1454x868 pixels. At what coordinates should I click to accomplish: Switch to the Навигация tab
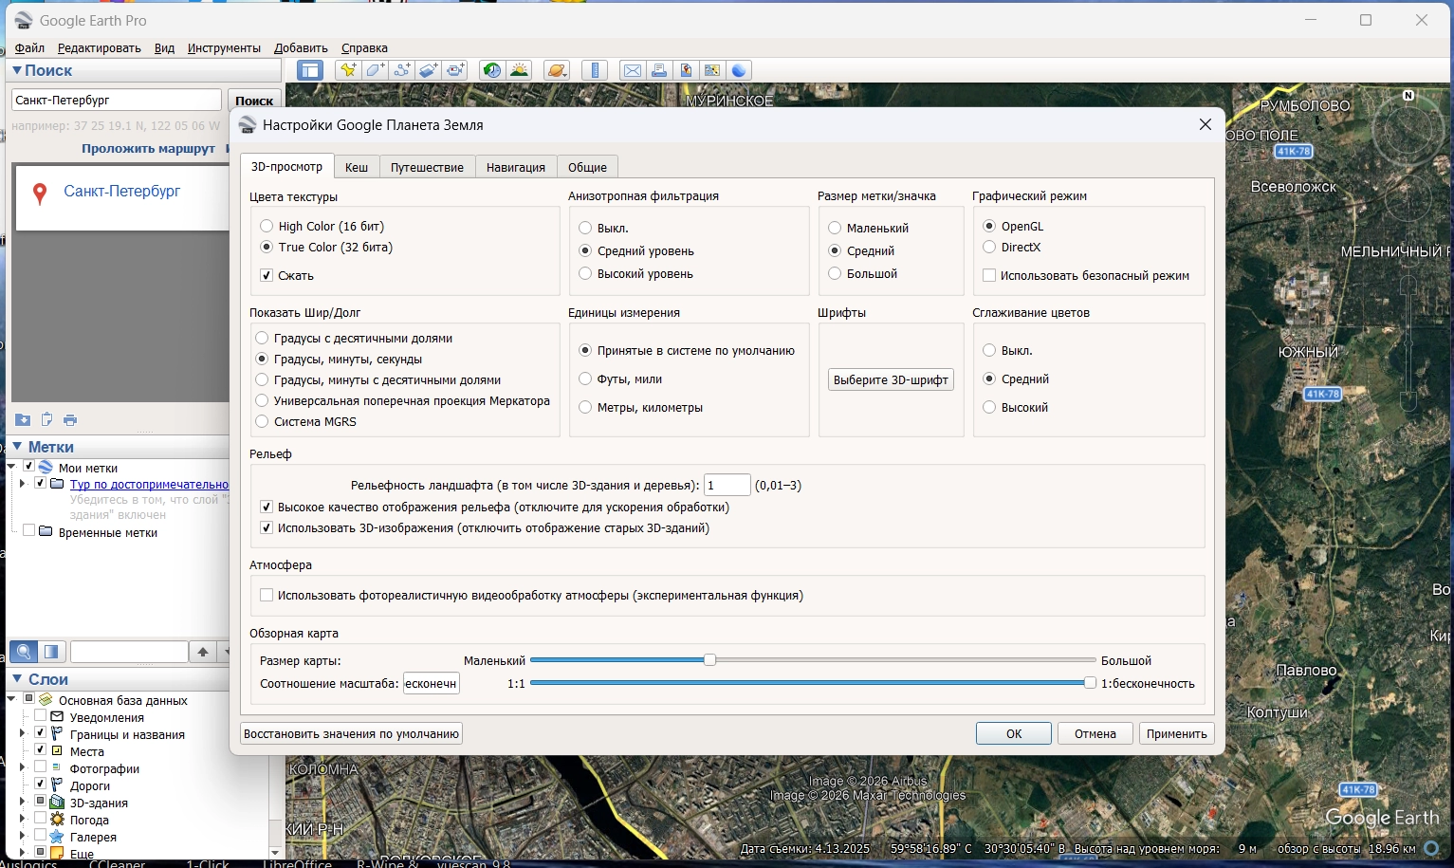(x=515, y=167)
